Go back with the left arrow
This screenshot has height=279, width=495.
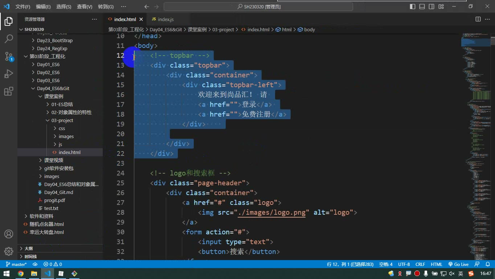click(147, 7)
